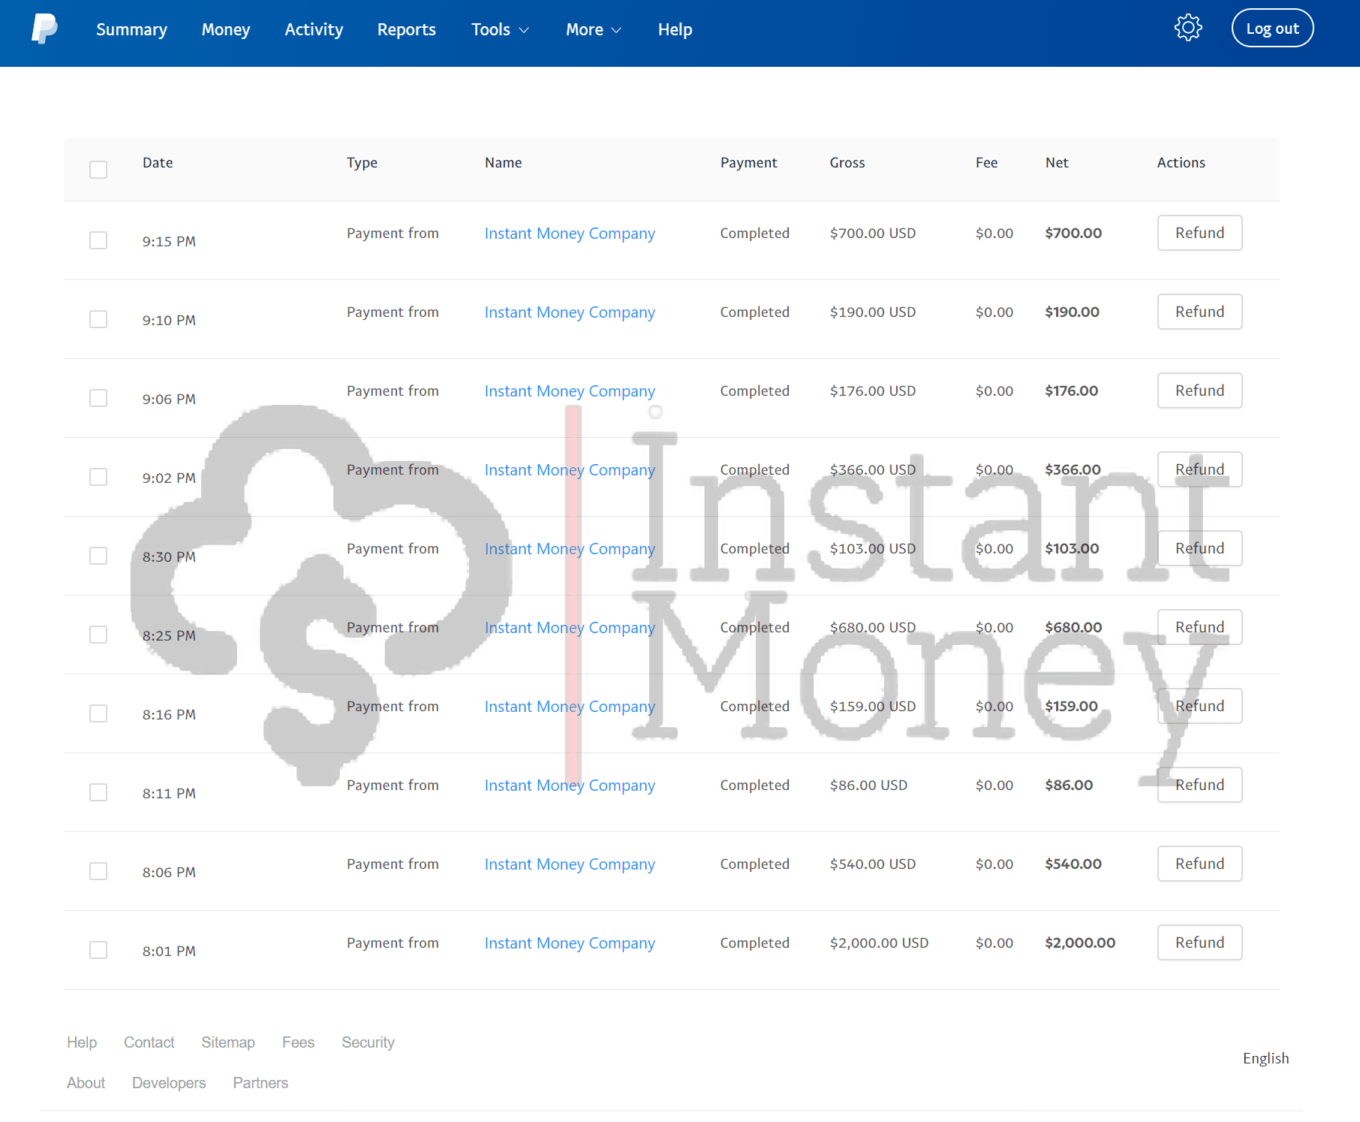Open the Help menu item
1360x1122 pixels.
tap(675, 29)
